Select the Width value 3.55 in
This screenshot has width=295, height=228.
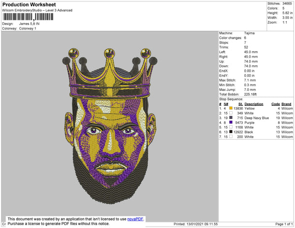288,18
